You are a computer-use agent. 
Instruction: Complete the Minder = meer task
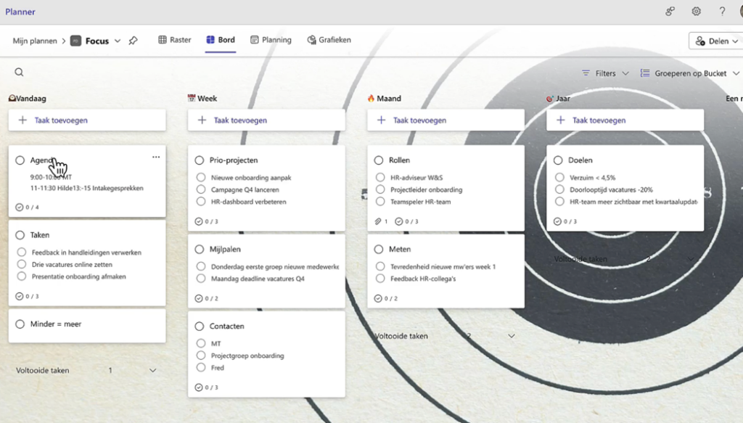pyautogui.click(x=20, y=324)
